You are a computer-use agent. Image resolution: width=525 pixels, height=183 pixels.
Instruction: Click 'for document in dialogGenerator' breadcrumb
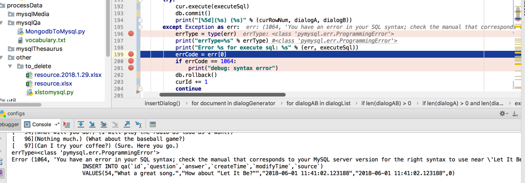tap(233, 103)
